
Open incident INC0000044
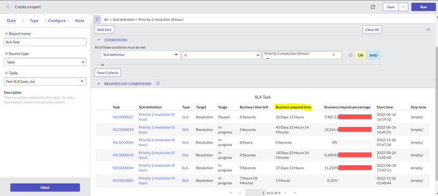(123, 168)
